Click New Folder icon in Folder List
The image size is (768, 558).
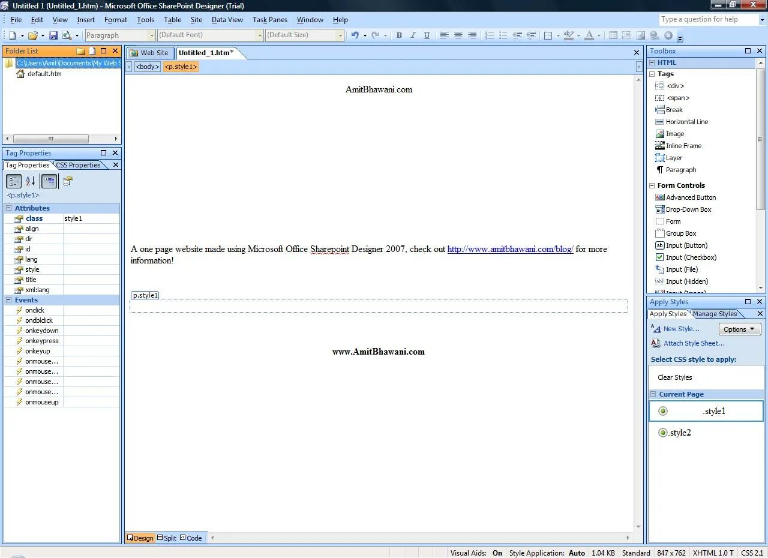coord(80,51)
